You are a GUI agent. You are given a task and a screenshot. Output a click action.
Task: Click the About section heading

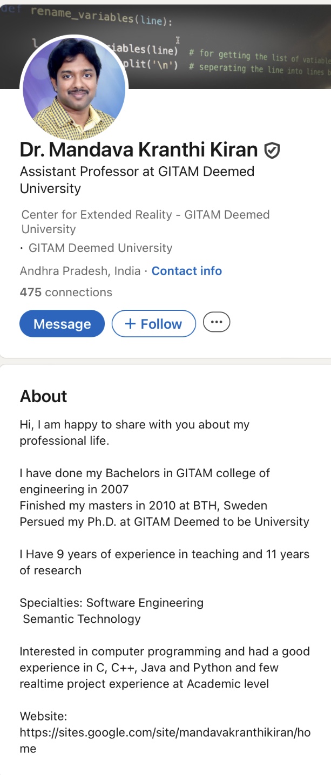(x=44, y=397)
